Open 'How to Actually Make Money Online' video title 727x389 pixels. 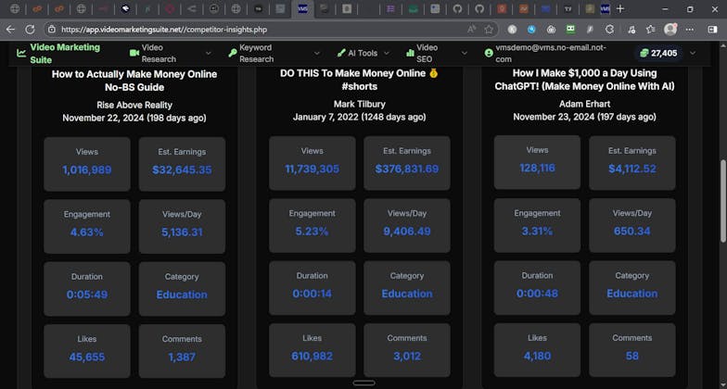[134, 80]
